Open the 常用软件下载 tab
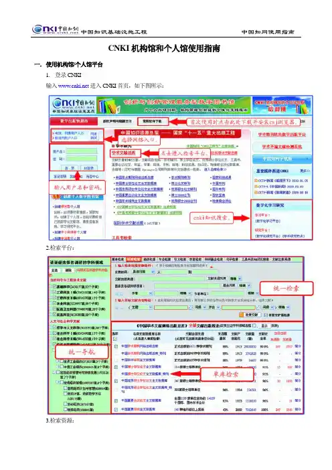The image size is (332, 470). coord(152,121)
